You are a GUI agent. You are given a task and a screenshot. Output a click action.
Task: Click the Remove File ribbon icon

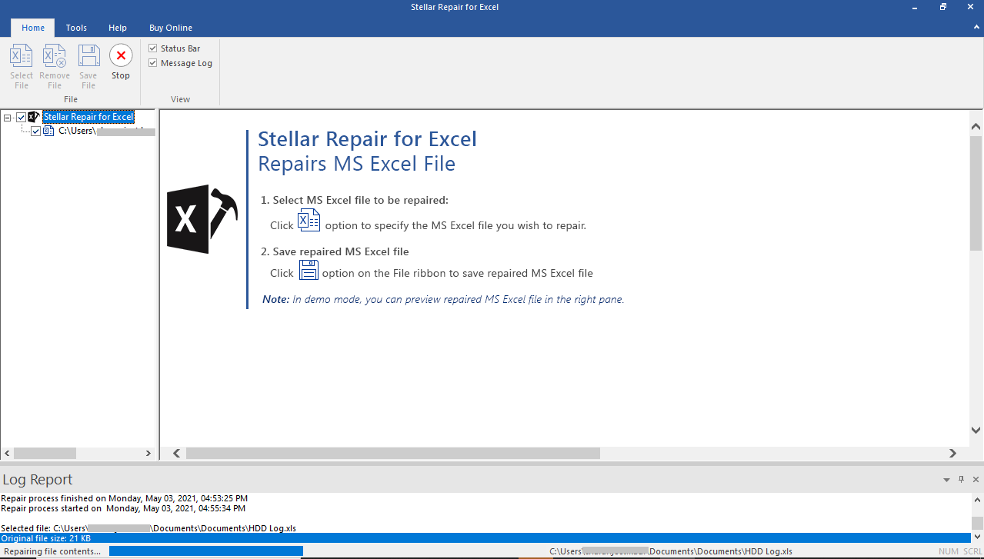(x=55, y=56)
